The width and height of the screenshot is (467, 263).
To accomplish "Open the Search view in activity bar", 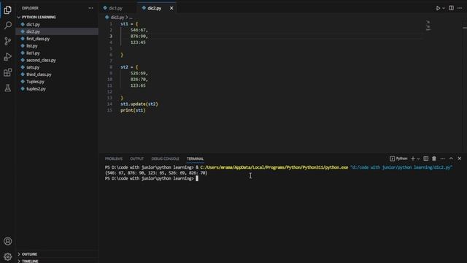I will point(8,26).
